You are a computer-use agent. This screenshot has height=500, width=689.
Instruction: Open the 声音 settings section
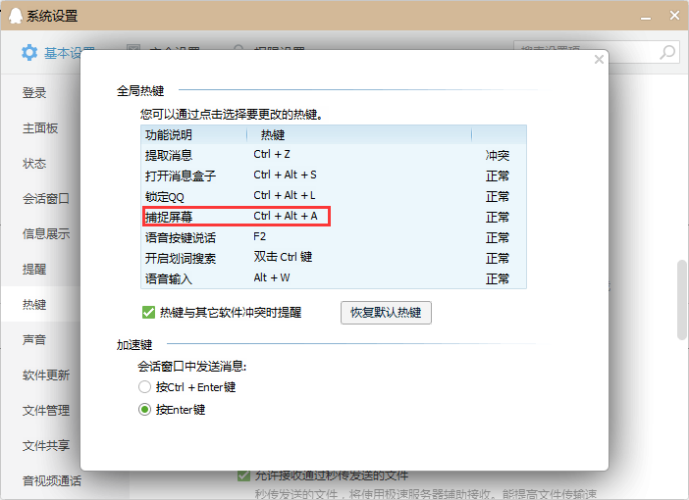pos(35,340)
